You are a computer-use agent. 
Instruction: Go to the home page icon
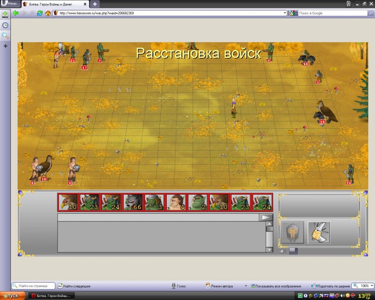coord(48,13)
